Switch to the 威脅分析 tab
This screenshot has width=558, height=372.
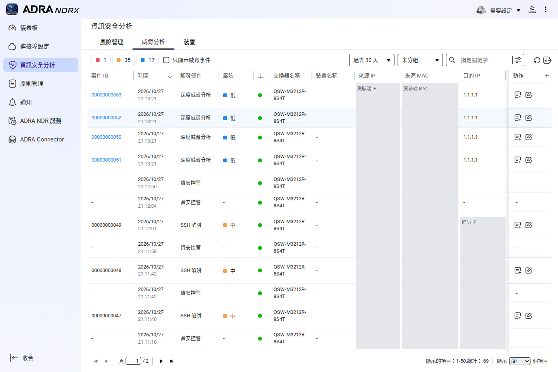coord(153,42)
